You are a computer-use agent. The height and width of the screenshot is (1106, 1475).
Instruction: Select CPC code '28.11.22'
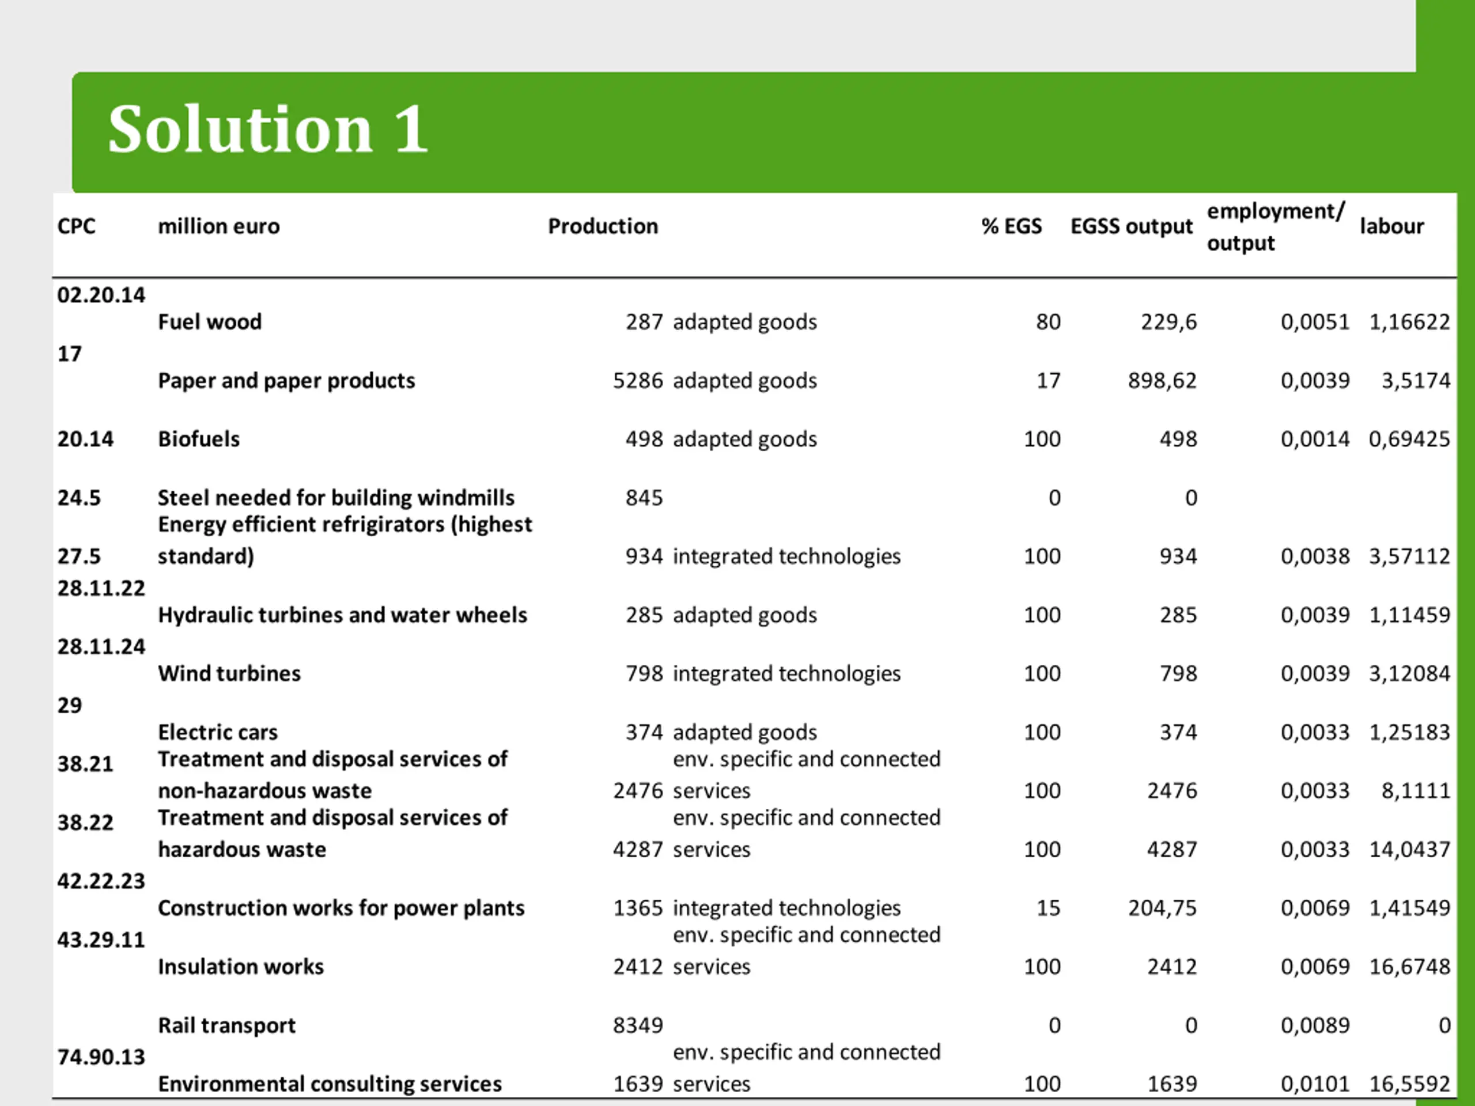101,588
